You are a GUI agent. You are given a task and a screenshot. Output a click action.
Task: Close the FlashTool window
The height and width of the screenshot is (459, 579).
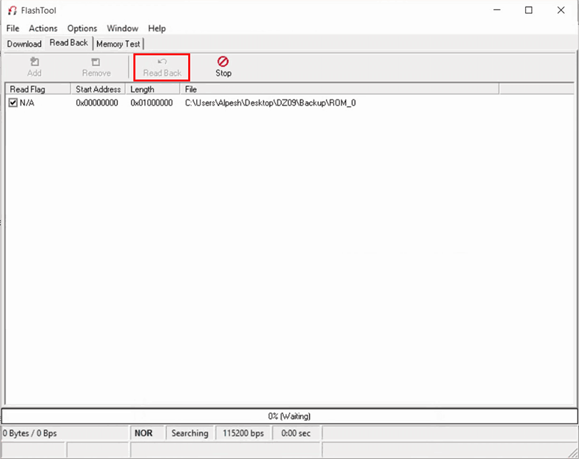pos(561,10)
